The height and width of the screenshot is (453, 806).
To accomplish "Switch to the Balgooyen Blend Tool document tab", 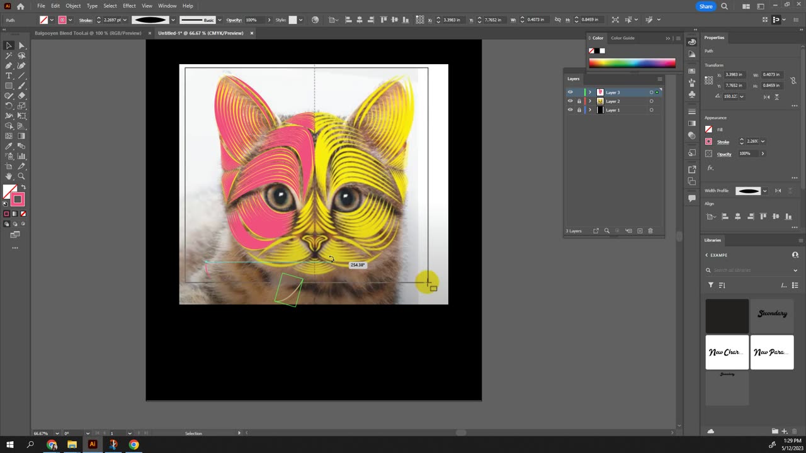I will pos(88,33).
